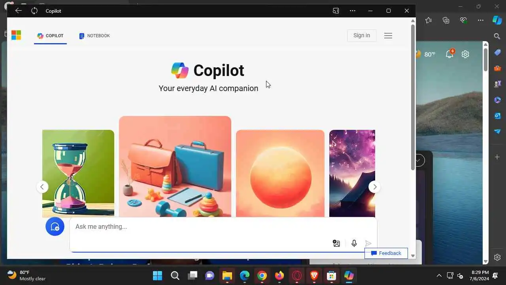Open Google Chrome from taskbar
The image size is (506, 285).
pyautogui.click(x=262, y=275)
